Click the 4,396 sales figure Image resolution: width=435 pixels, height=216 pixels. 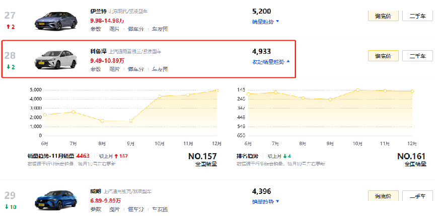261,191
